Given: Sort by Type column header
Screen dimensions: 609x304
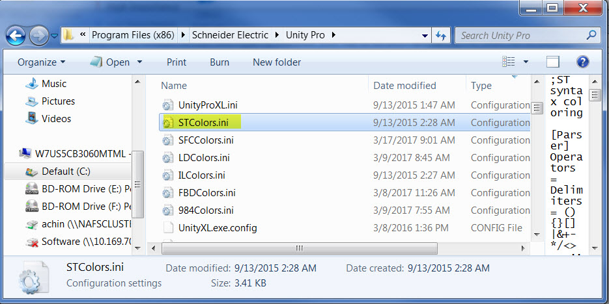Looking at the screenshot, I should [481, 86].
